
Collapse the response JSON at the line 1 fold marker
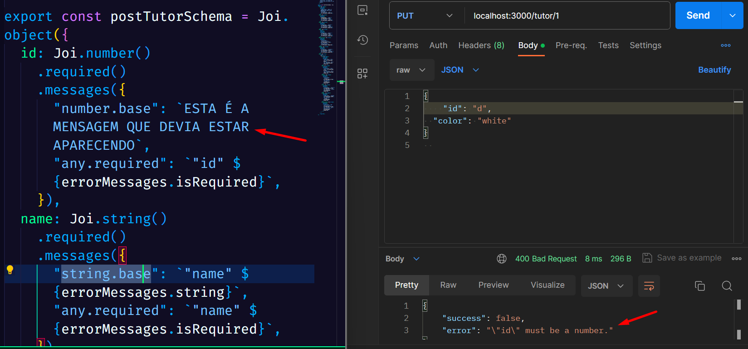pyautogui.click(x=425, y=305)
